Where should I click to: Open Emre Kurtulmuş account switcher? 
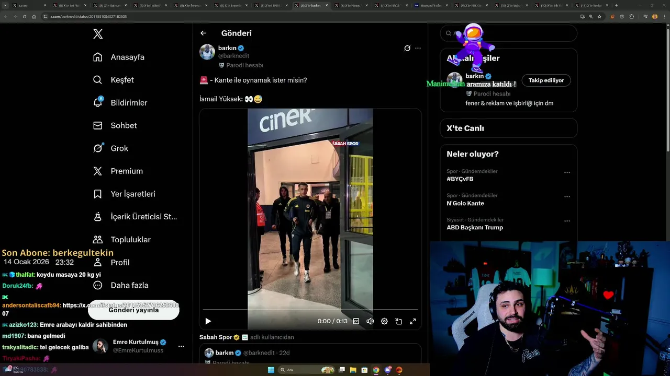(x=139, y=346)
